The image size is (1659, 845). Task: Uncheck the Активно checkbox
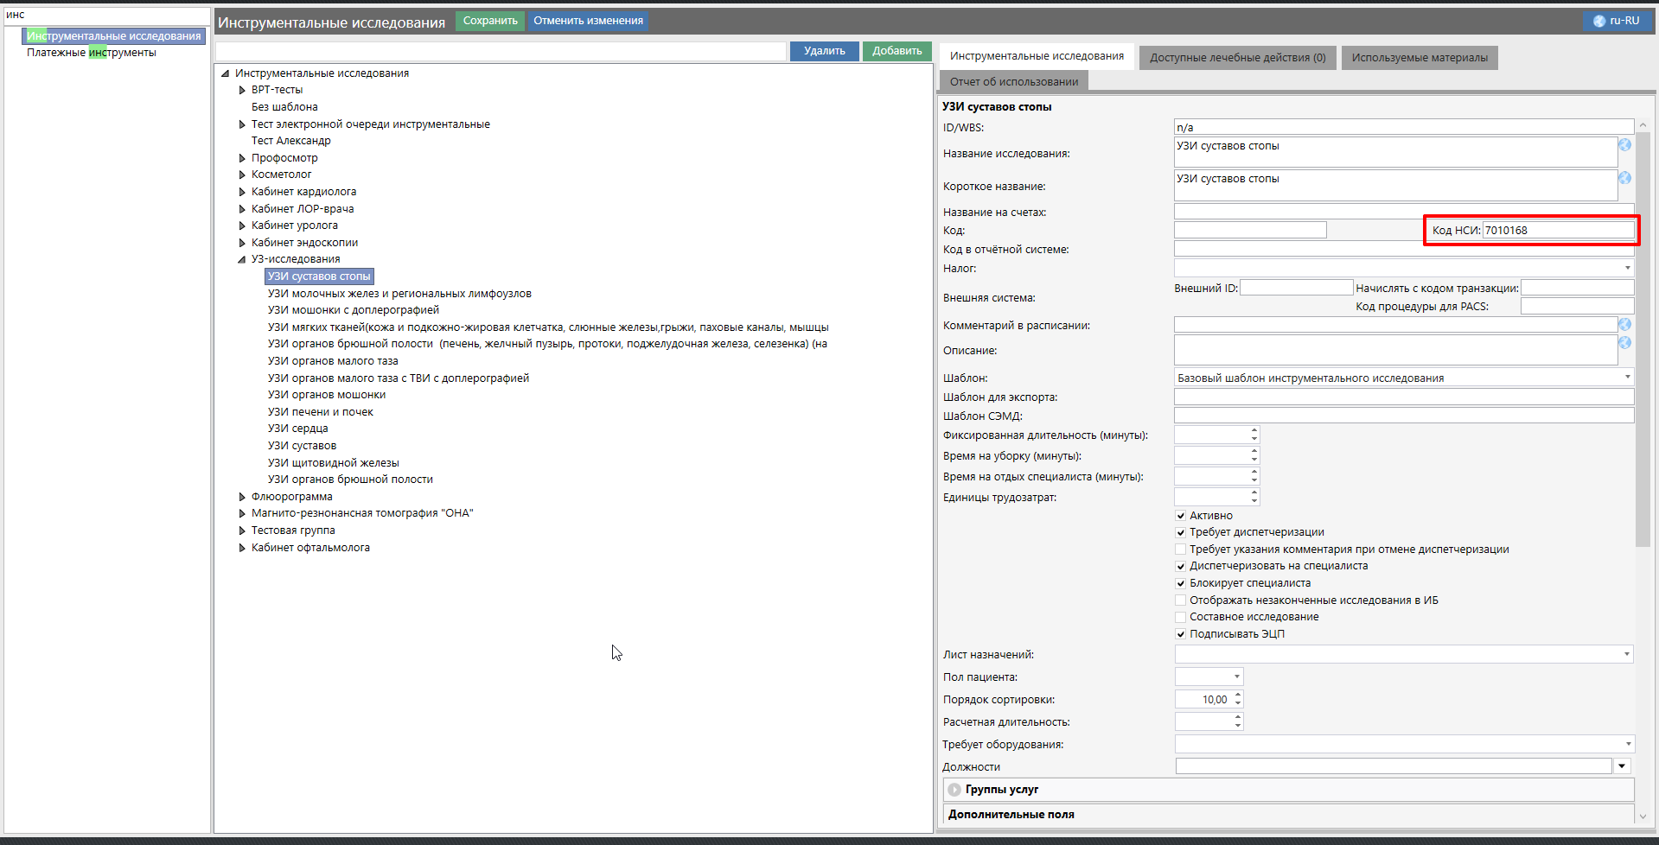(x=1181, y=516)
